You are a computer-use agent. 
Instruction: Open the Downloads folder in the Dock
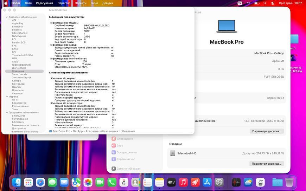pos(277,183)
